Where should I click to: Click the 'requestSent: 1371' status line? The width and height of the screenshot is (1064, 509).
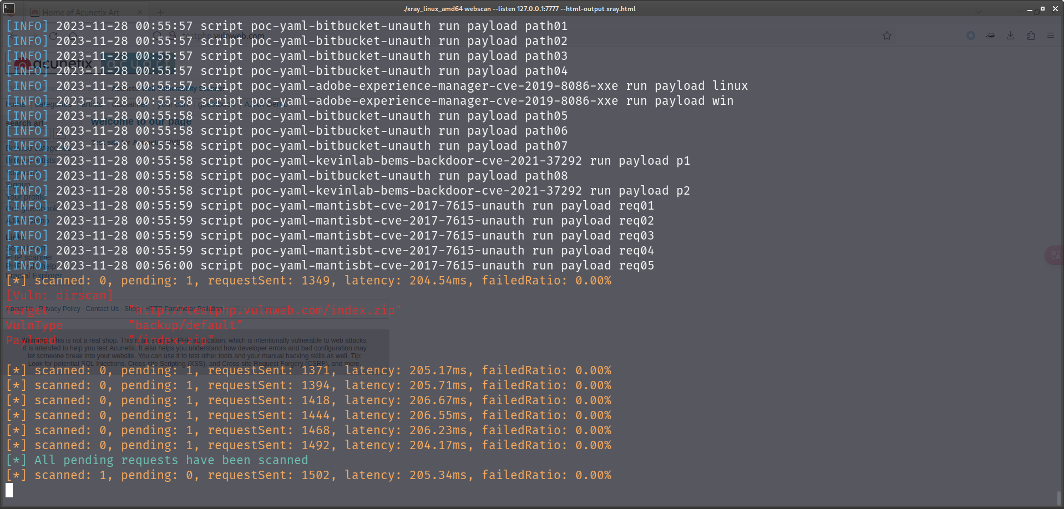point(308,370)
